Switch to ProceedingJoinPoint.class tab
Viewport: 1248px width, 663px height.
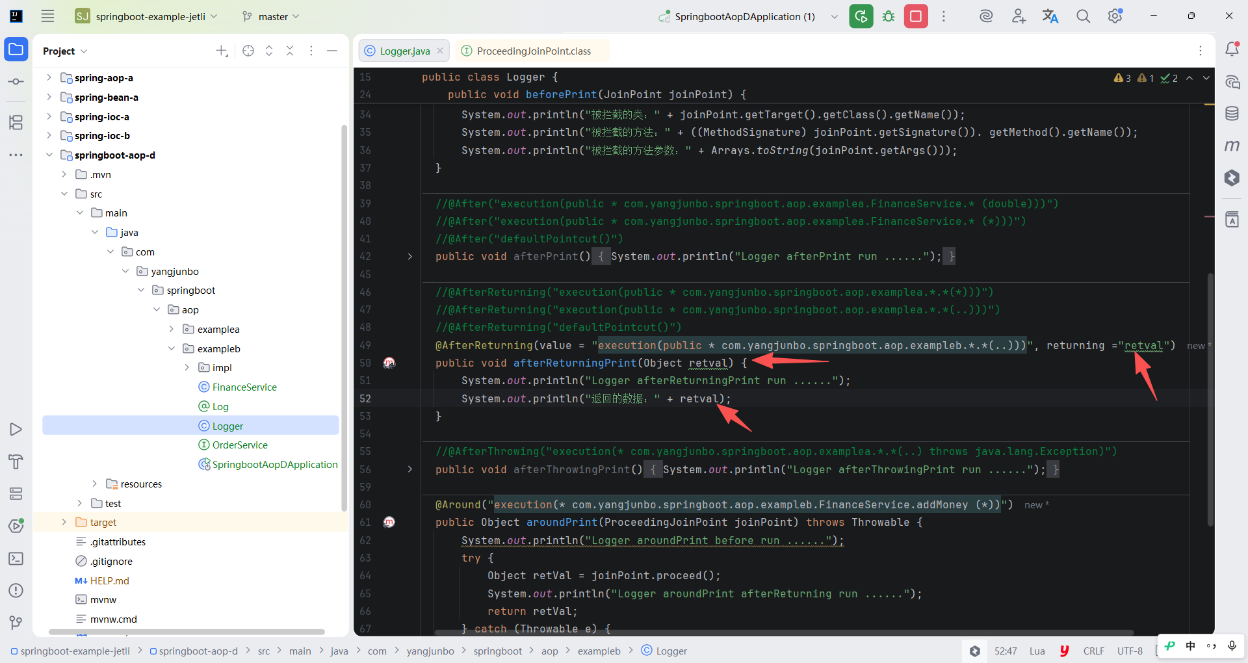533,51
